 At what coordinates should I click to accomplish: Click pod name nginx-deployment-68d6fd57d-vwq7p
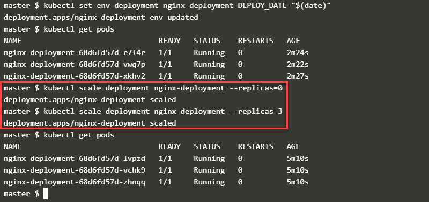click(x=75, y=64)
